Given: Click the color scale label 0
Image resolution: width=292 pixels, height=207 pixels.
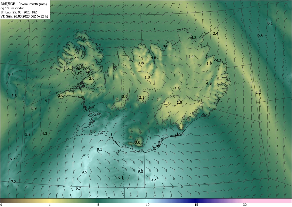Looking at the screenshot, I should tap(1, 205).
